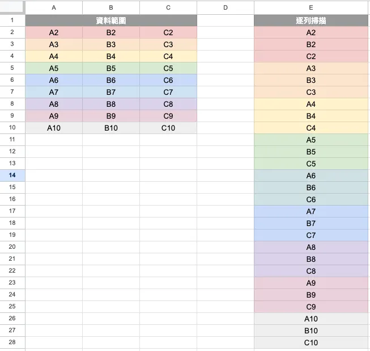Screen dimensions: 370x351
Task: Click the select-all corner box
Action: click(x=12, y=8)
